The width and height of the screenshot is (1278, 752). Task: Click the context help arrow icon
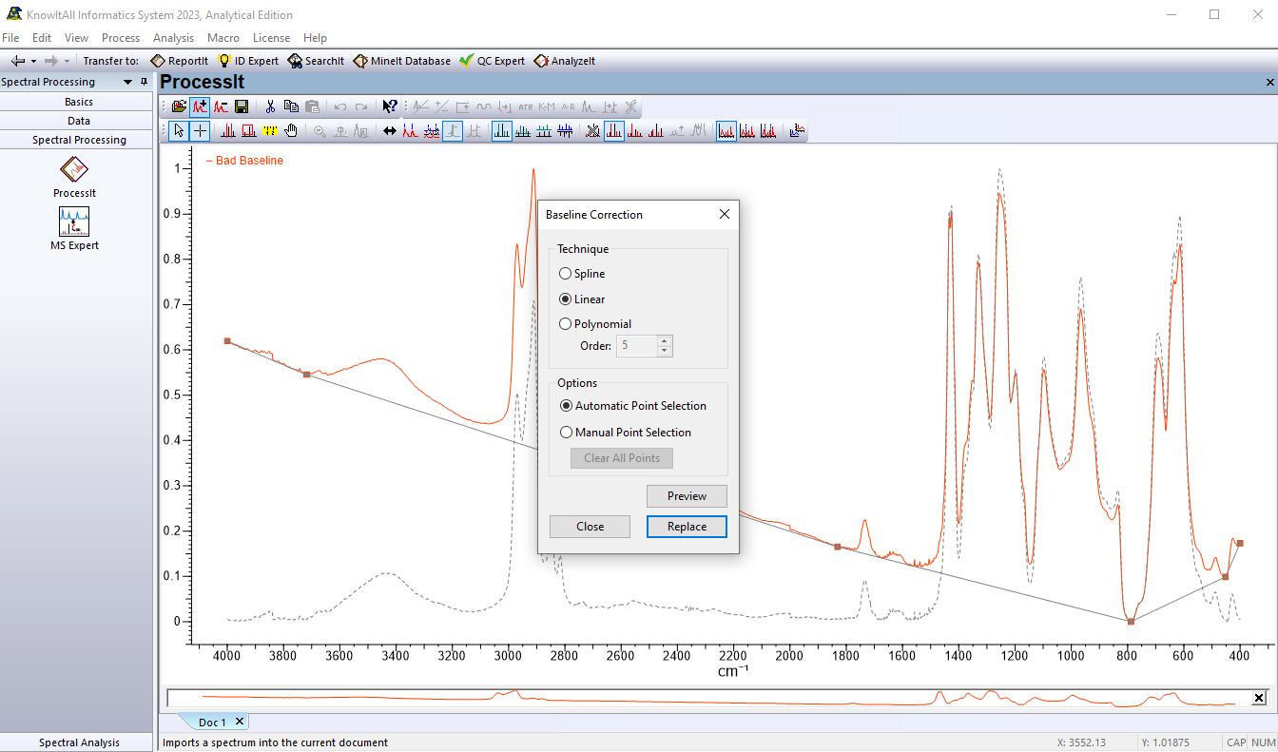pos(390,106)
